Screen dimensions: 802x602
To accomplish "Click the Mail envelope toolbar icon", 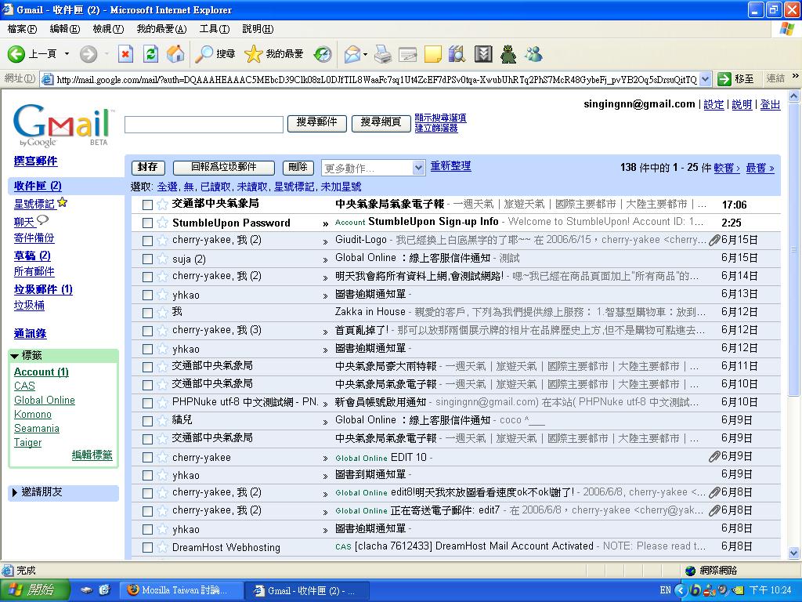I will [352, 54].
